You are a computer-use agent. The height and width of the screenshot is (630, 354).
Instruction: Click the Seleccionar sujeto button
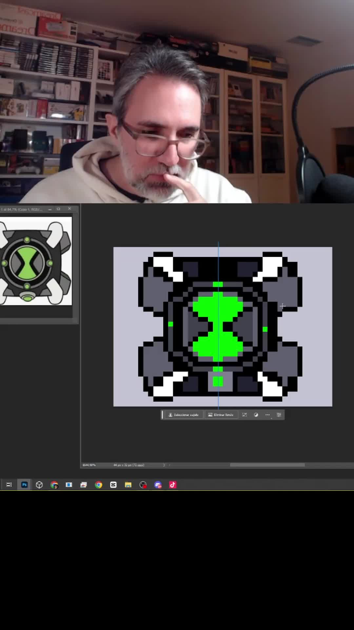click(184, 415)
